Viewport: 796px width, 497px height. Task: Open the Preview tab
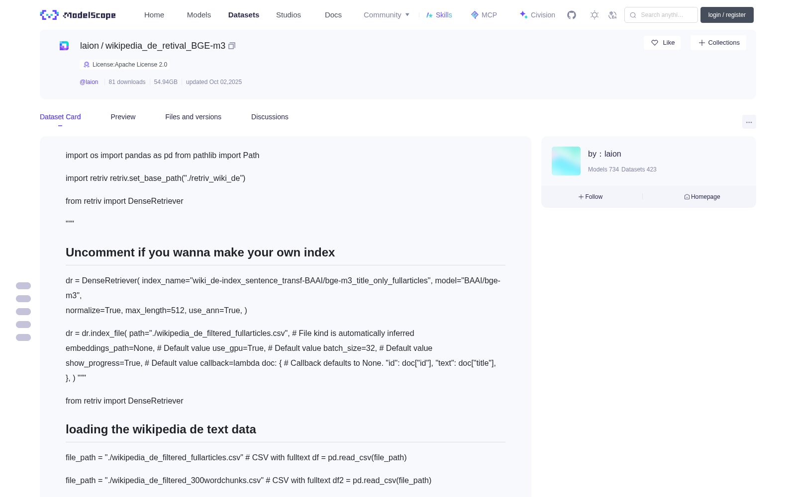(123, 117)
